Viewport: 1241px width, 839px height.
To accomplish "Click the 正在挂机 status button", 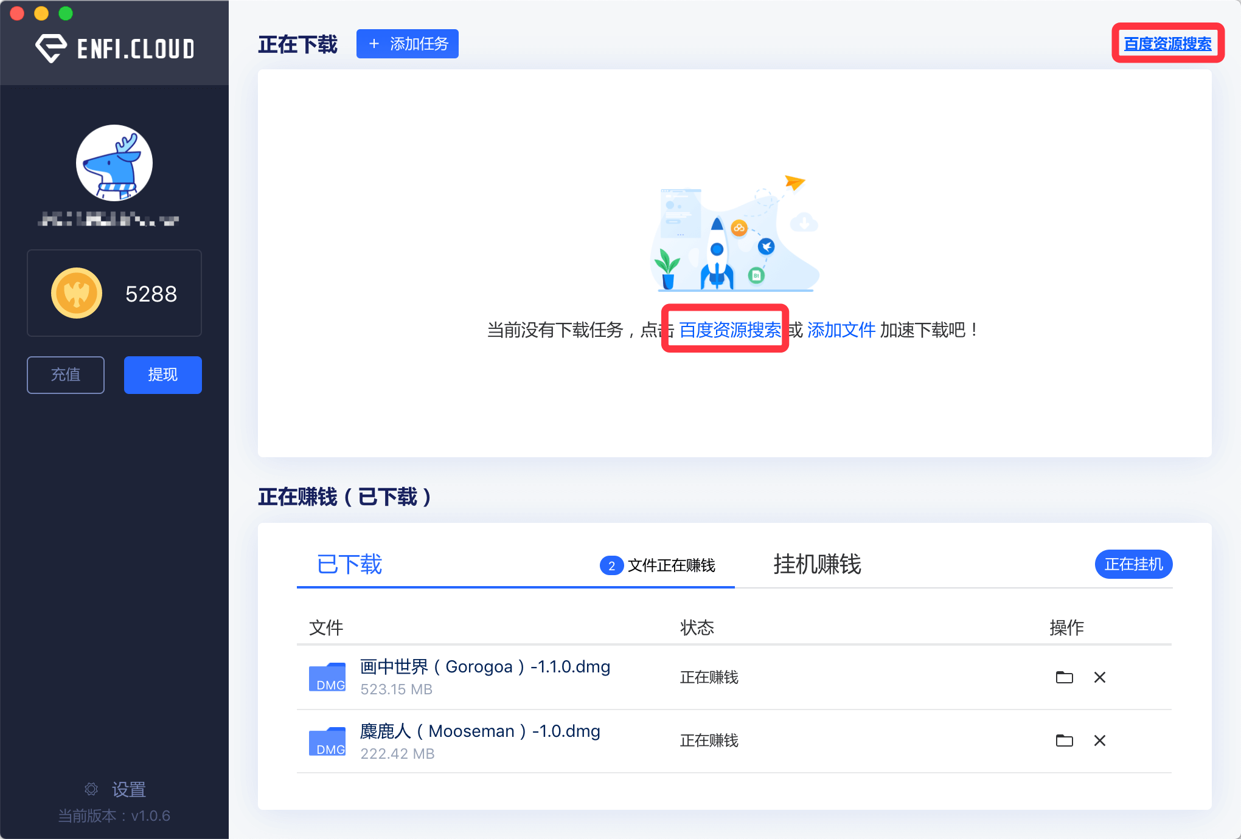I will pos(1134,564).
